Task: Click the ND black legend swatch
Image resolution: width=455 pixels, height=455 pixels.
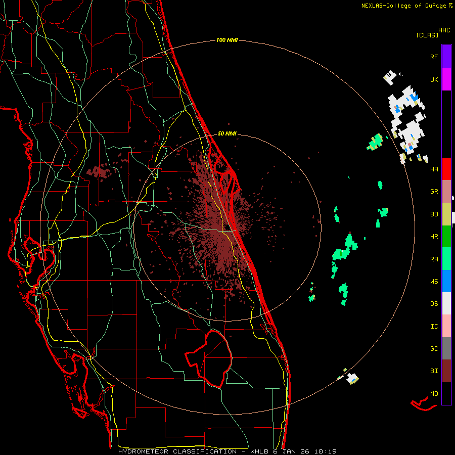Action: point(446,393)
